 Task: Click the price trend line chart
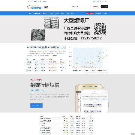(x=88, y=60)
